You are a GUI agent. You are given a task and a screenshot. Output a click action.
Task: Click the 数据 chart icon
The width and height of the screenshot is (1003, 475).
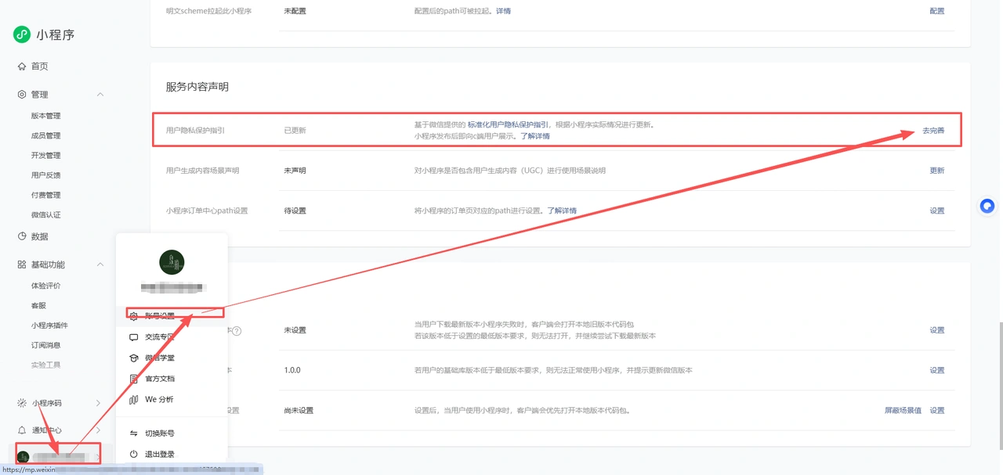[x=22, y=236]
